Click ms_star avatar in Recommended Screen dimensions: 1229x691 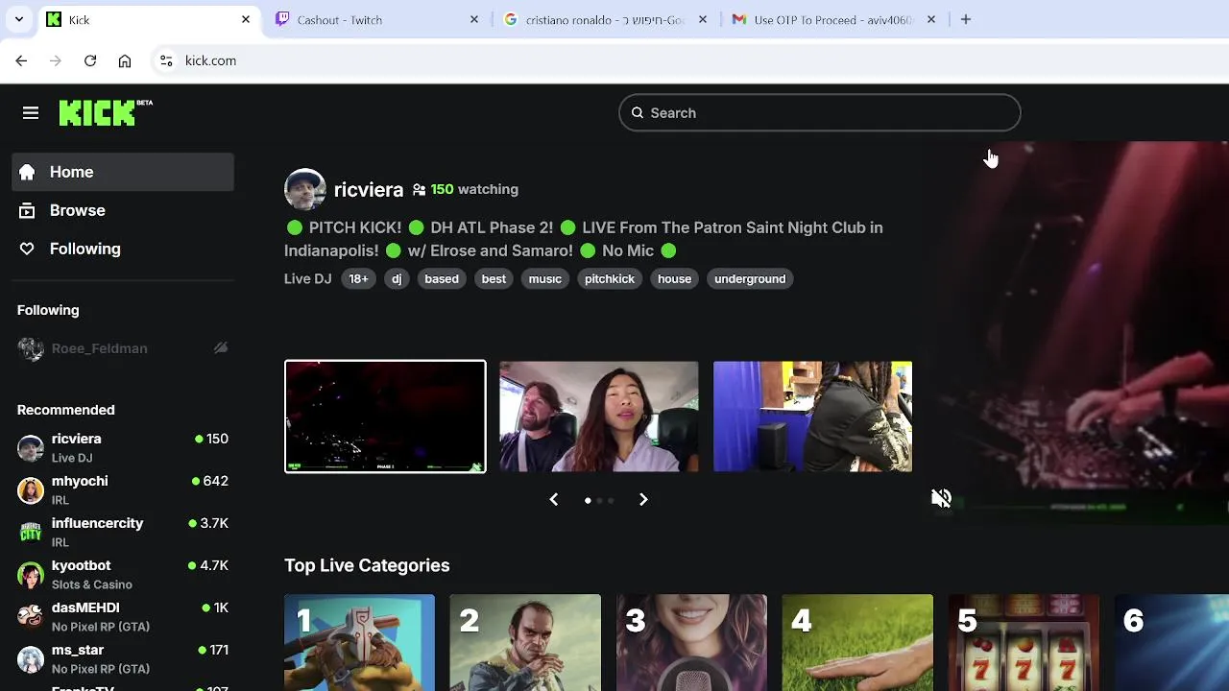(31, 659)
